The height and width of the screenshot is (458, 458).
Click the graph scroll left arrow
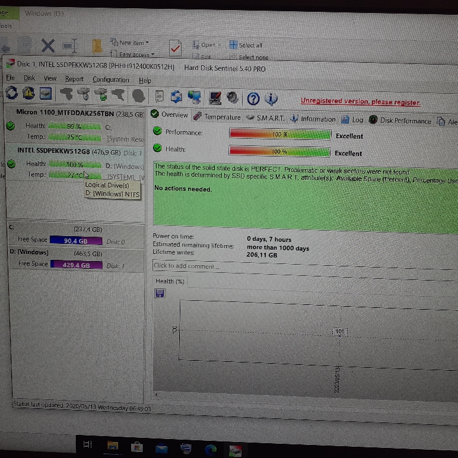(x=157, y=395)
